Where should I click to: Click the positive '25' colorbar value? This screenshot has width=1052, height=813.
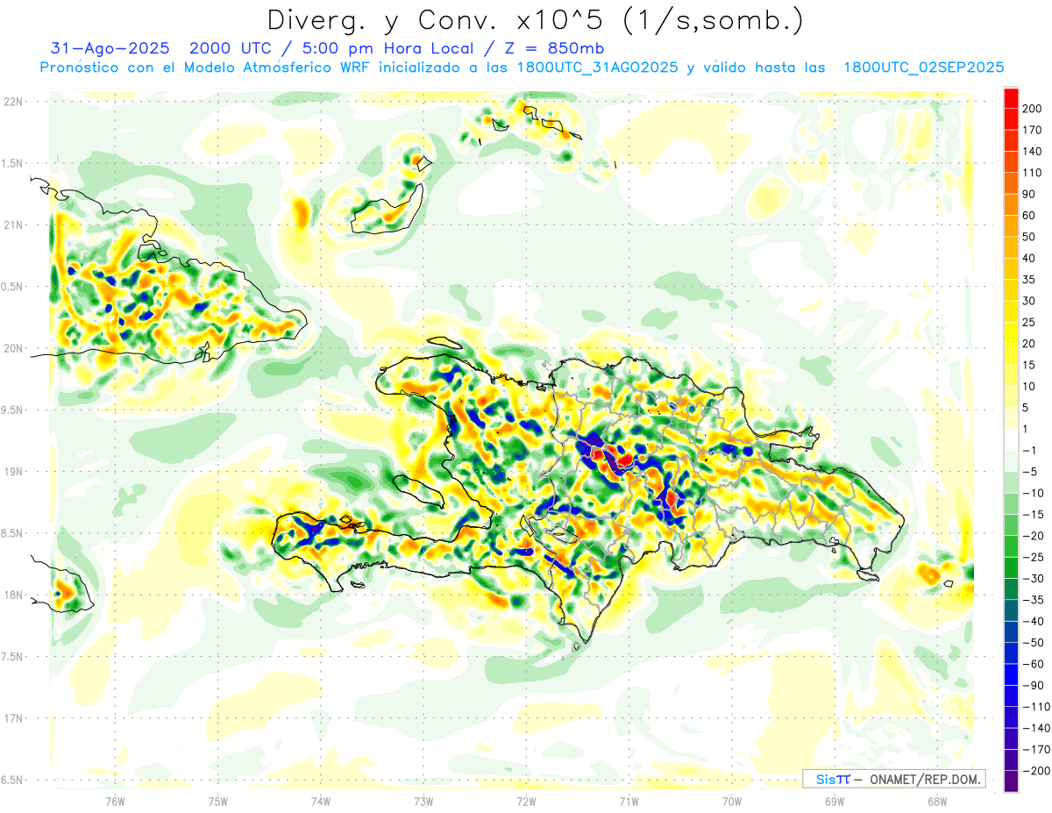(x=1029, y=322)
